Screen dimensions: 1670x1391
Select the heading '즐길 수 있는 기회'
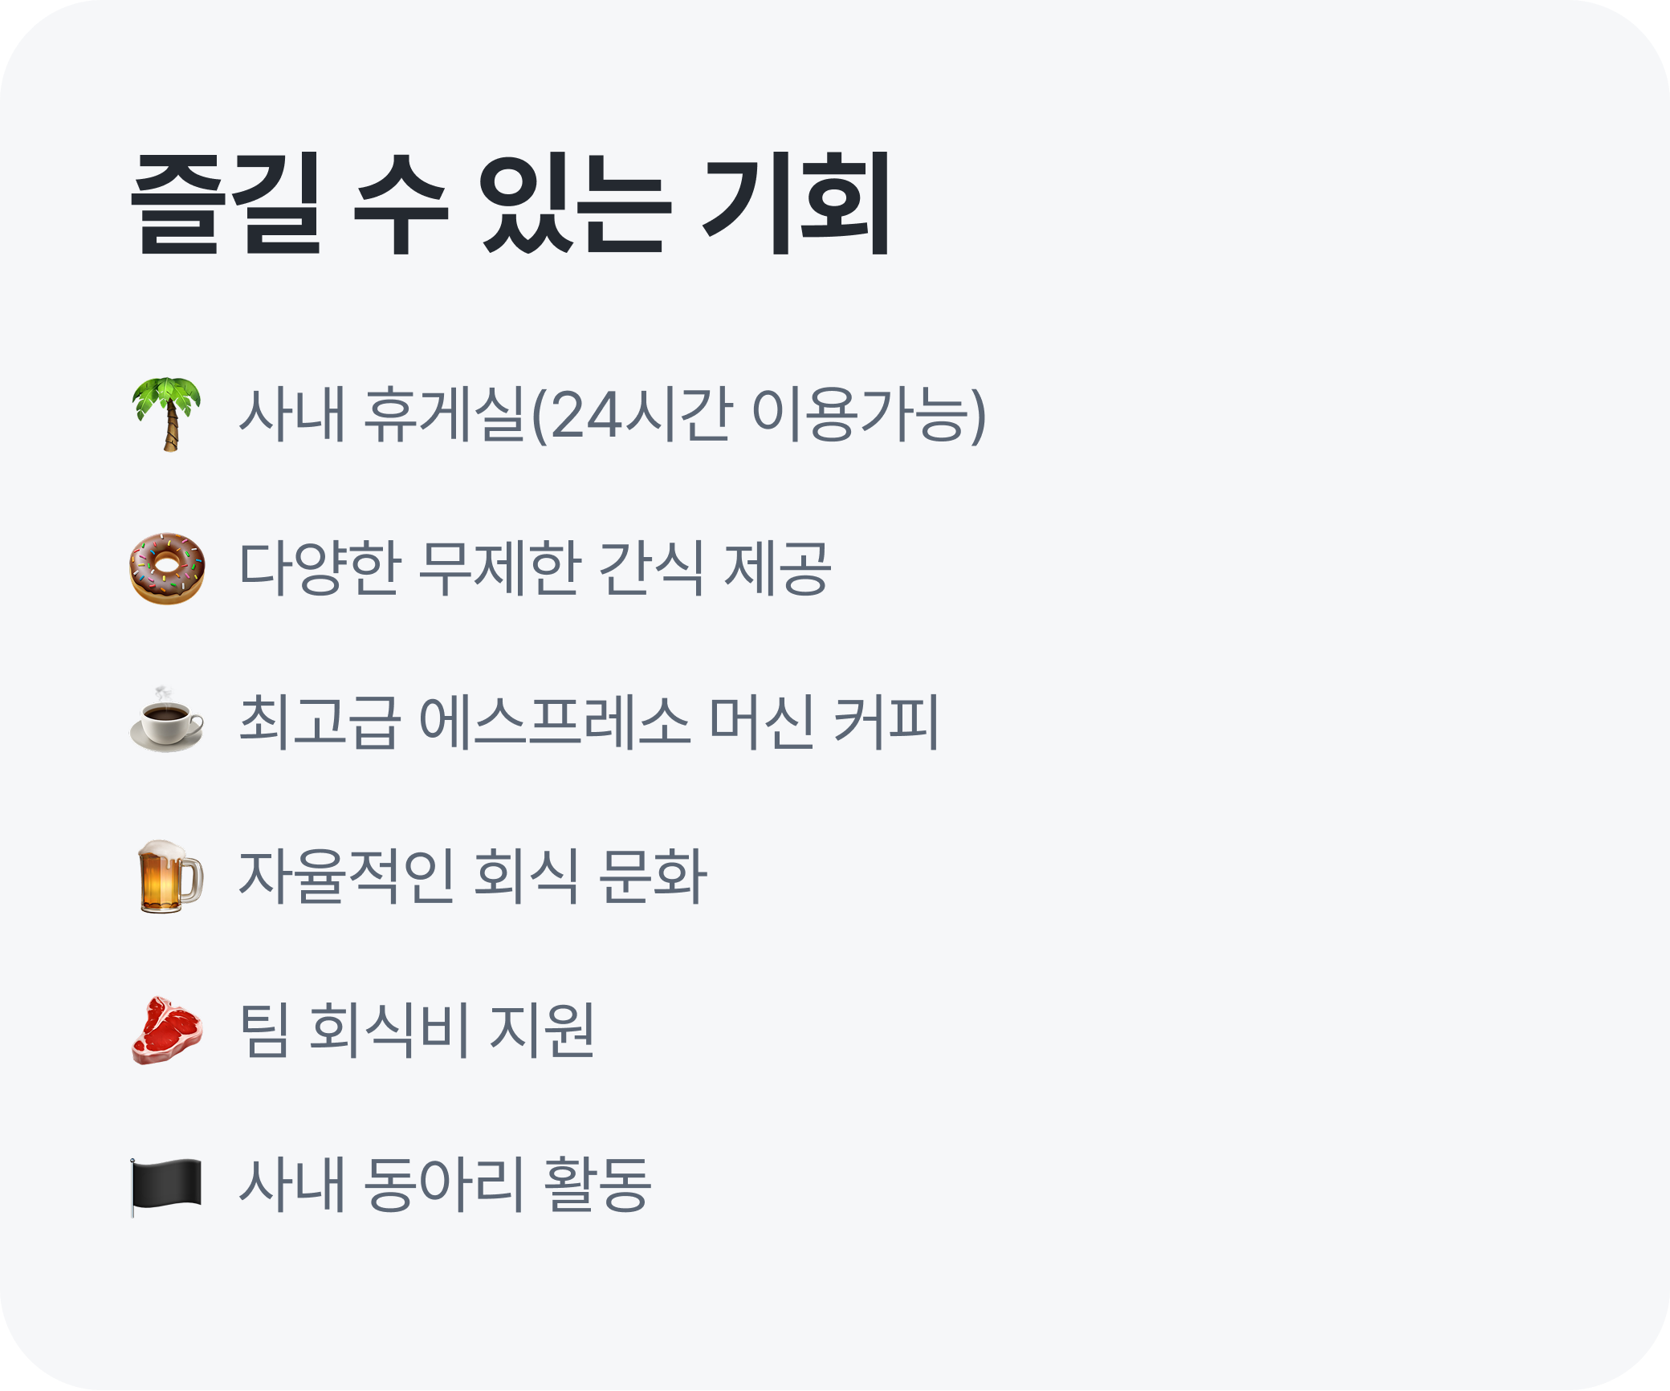coord(511,204)
